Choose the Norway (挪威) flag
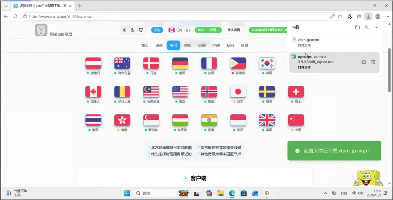The image size is (393, 200). pyautogui.click(x=209, y=91)
